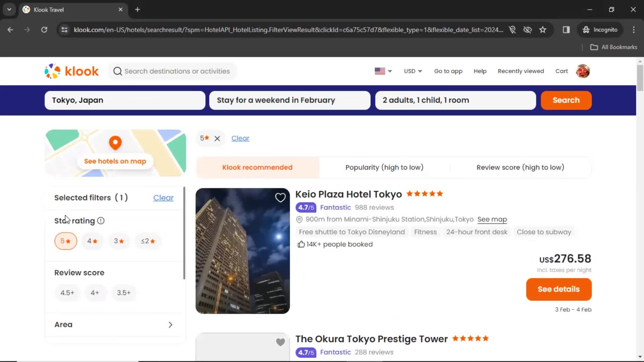This screenshot has width=644, height=362.
Task: Save Keio Plaza Hotel to wishlist
Action: [280, 197]
